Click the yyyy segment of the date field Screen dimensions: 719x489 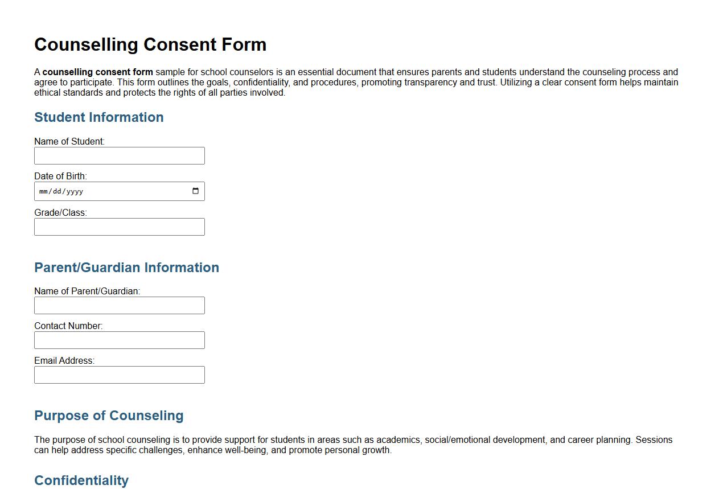[x=74, y=191]
